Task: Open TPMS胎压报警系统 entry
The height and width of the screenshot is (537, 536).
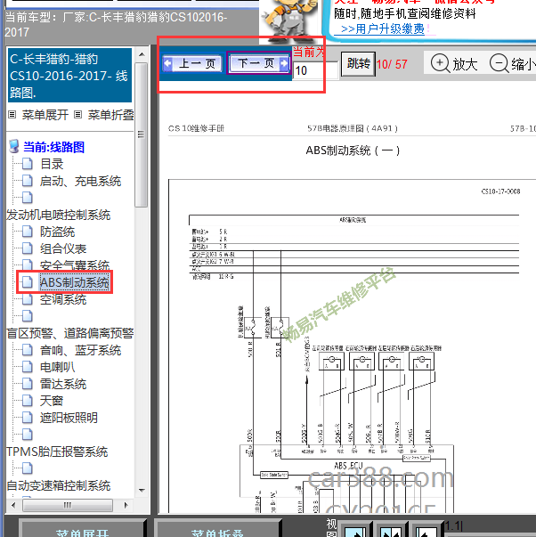Action: click(57, 452)
